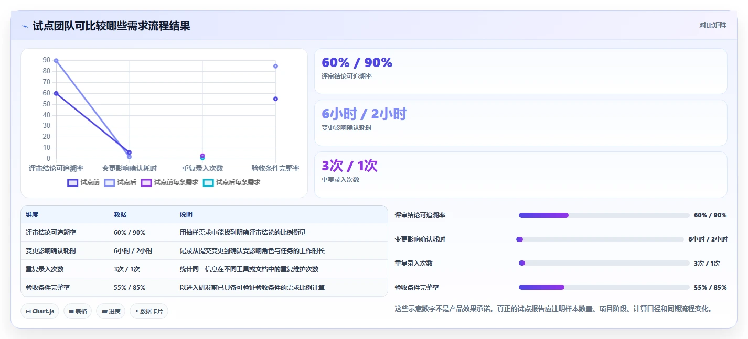748x339 pixels.
Task: Click the 评审结论可追溯率 data card caption
Action: tap(347, 76)
